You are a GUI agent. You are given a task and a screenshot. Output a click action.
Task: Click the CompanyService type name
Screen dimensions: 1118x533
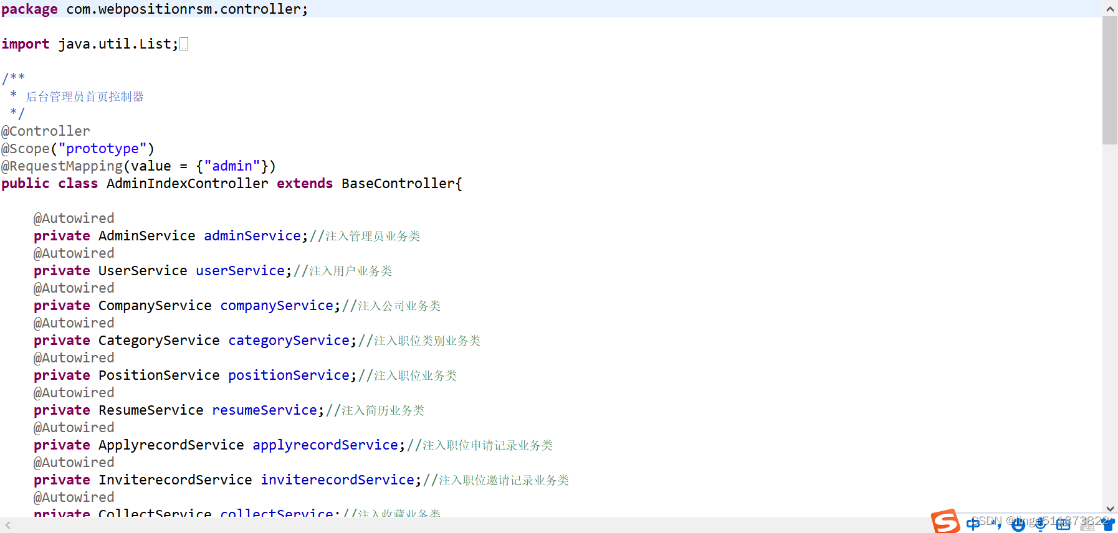click(155, 306)
